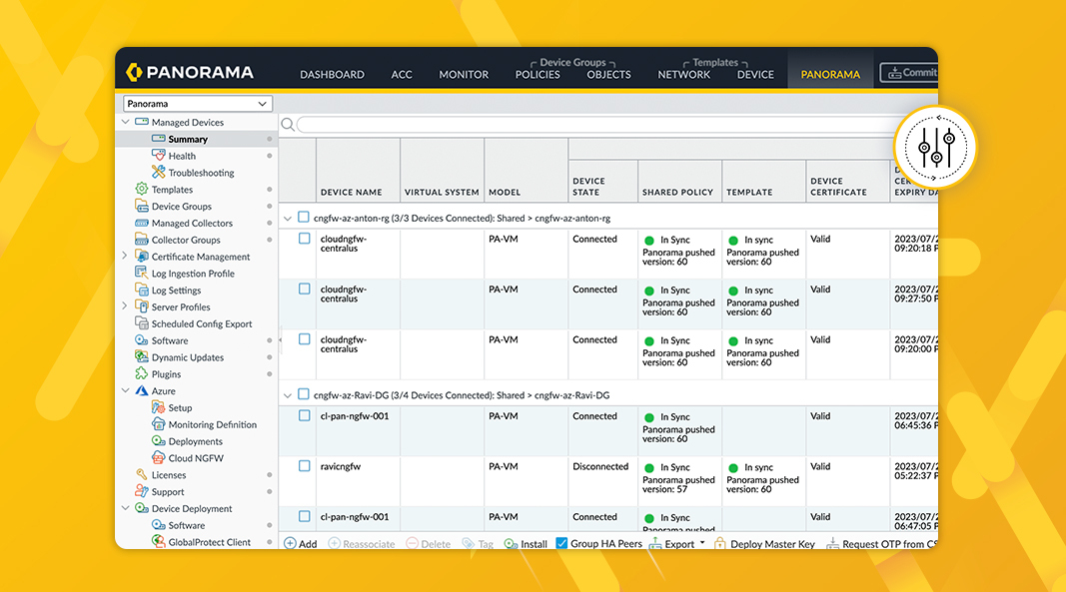
Task: Click the Add button in bottom toolbar
Action: coord(301,544)
